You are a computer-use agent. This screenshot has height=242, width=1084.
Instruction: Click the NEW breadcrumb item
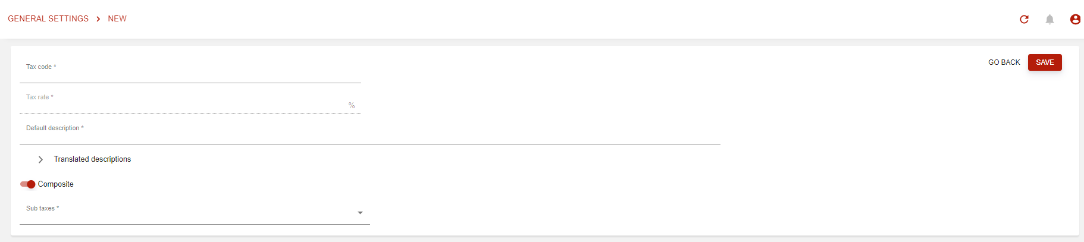click(x=117, y=19)
